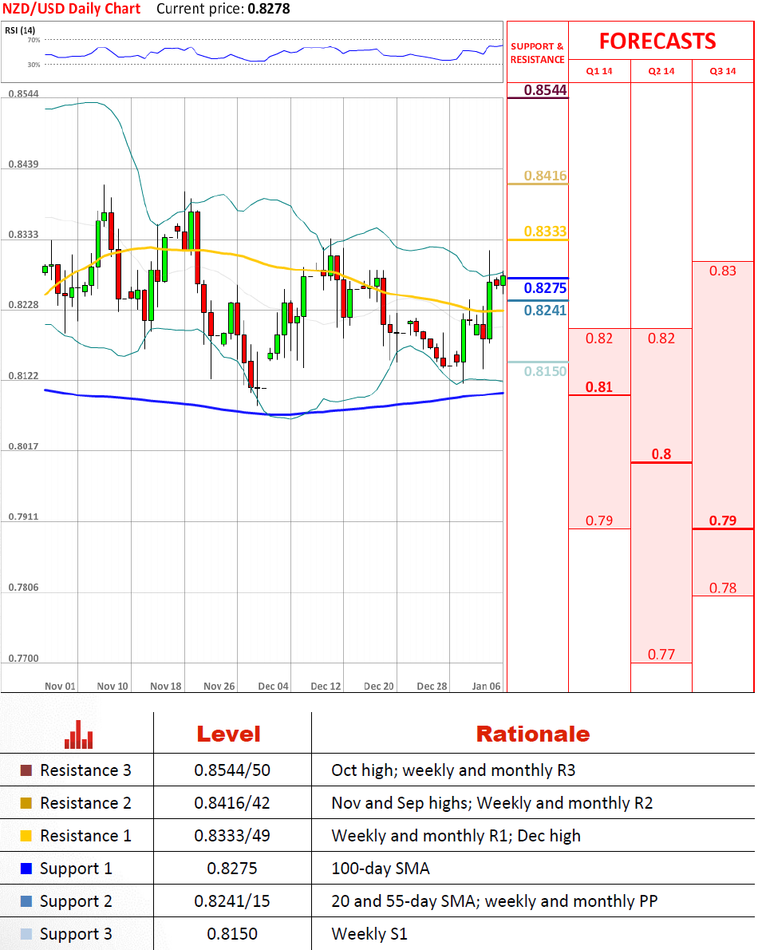
Task: Click the Level column header
Action: point(228,734)
